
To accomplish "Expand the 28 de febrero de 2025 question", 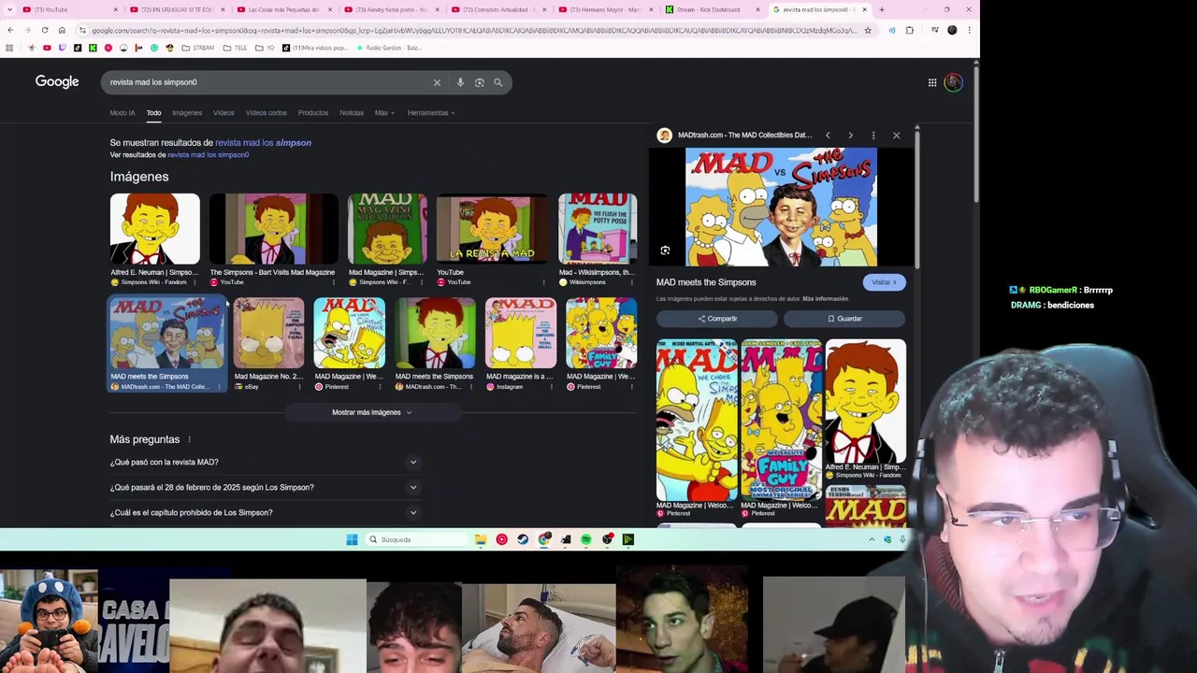I will point(264,487).
